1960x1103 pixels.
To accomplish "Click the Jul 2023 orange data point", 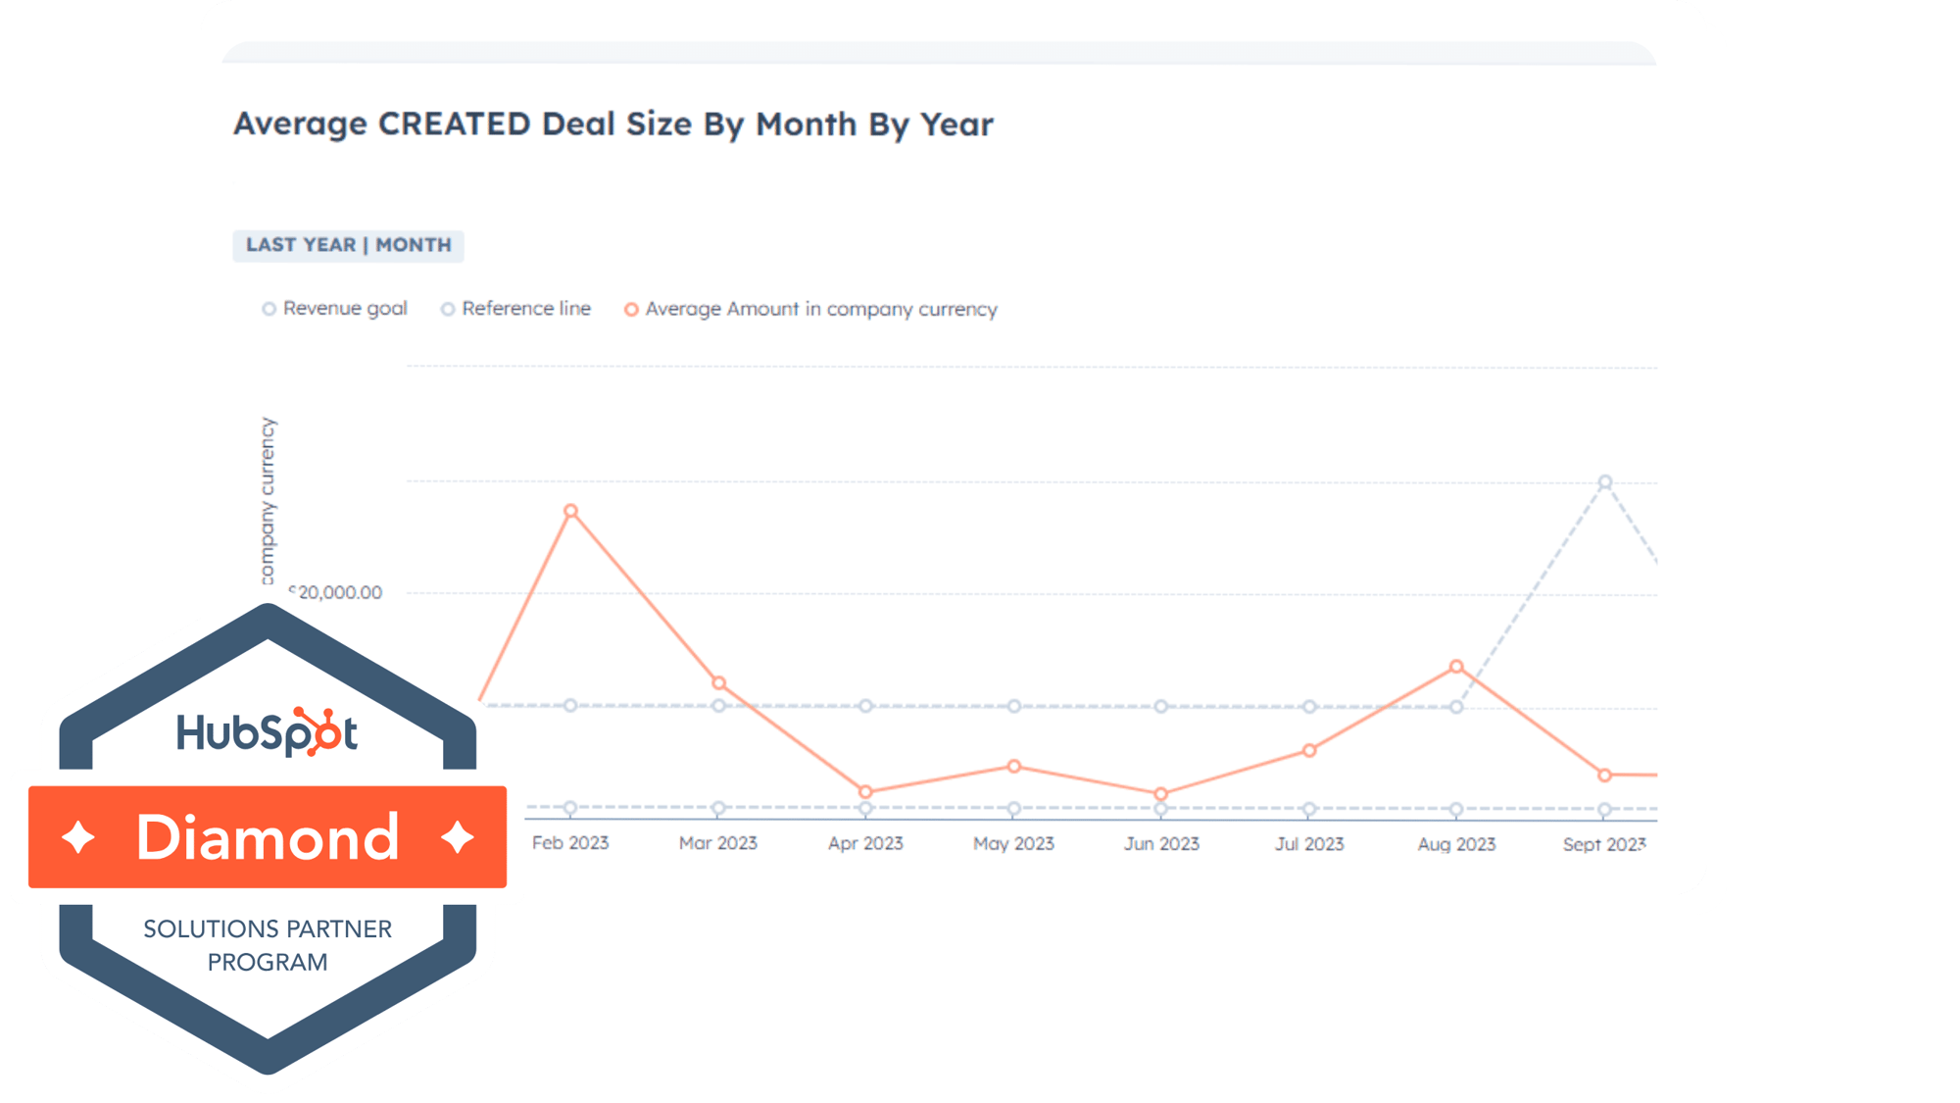I will [x=1309, y=751].
